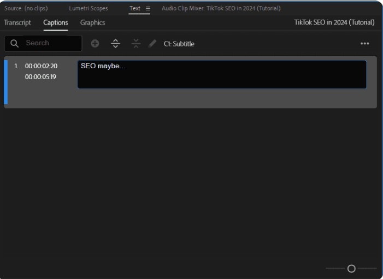Open the three-dot more options menu

coord(364,44)
